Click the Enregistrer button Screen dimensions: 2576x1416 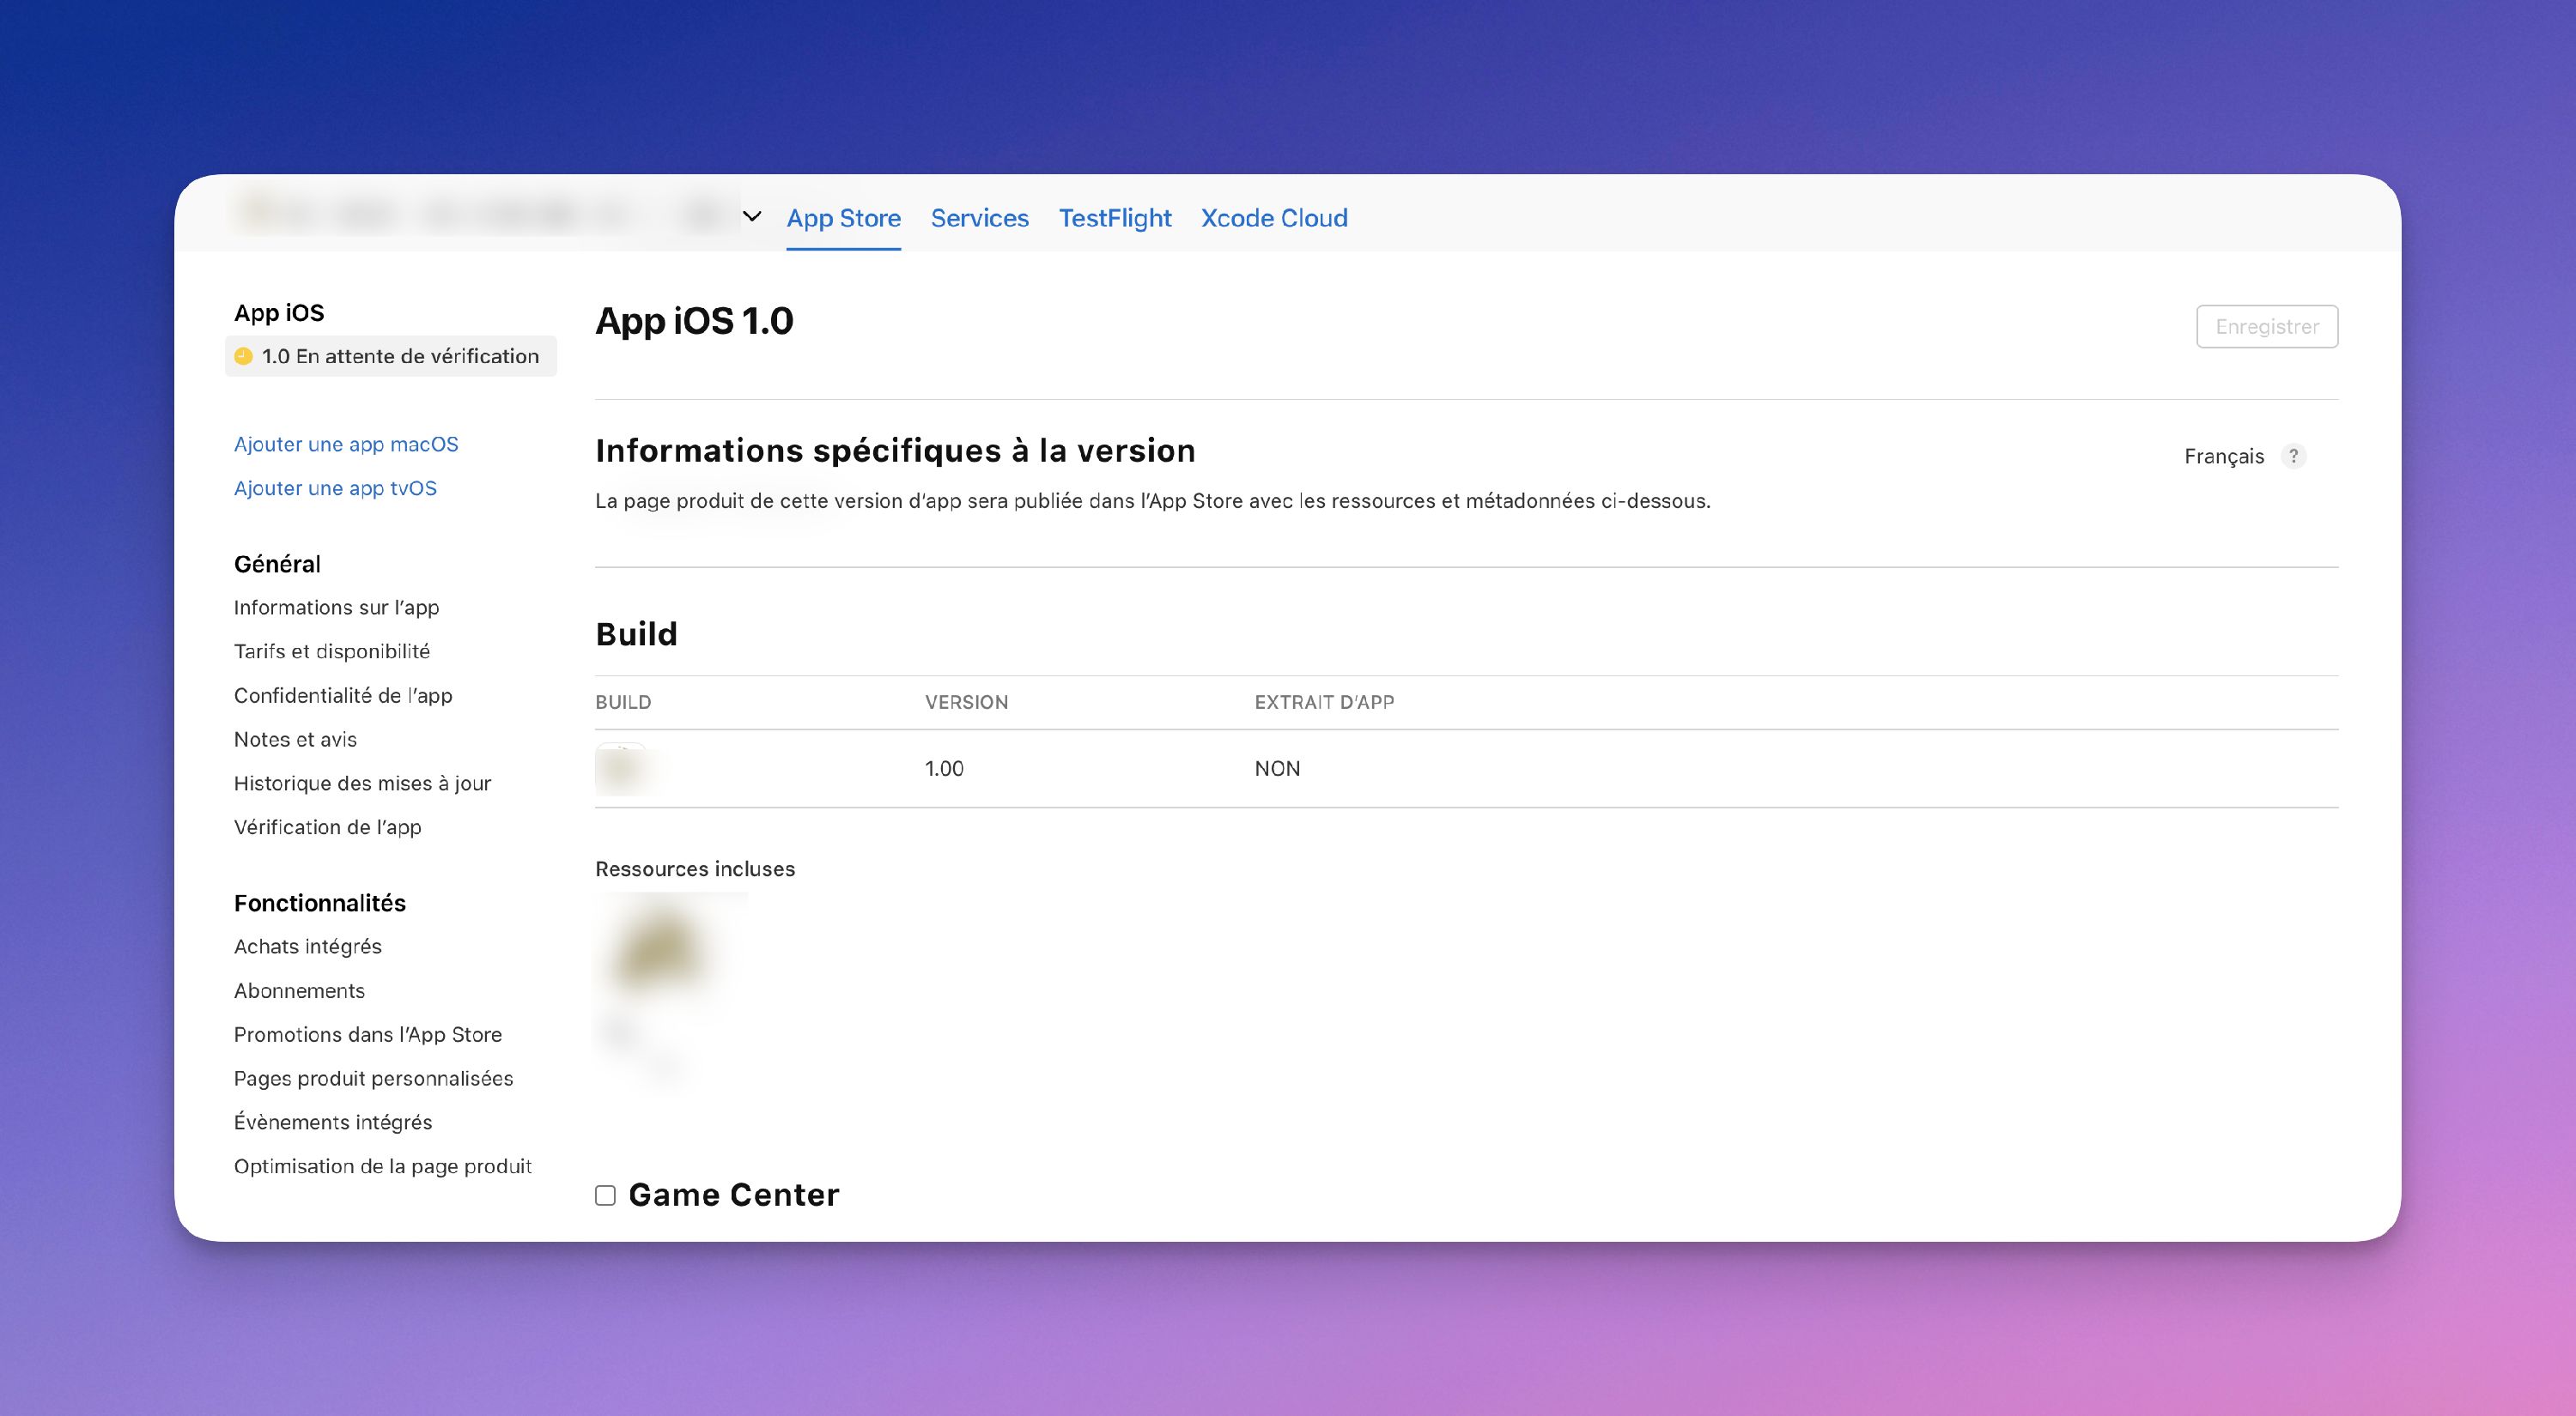(2266, 326)
